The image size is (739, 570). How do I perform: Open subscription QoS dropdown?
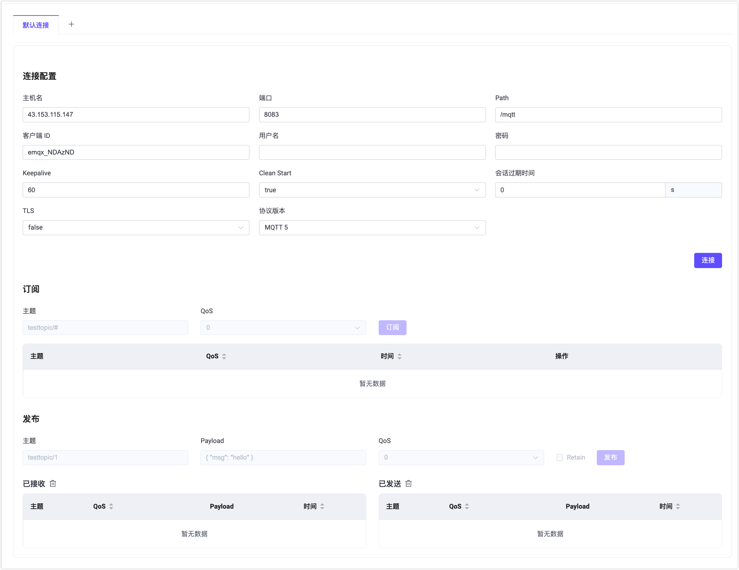pyautogui.click(x=283, y=328)
